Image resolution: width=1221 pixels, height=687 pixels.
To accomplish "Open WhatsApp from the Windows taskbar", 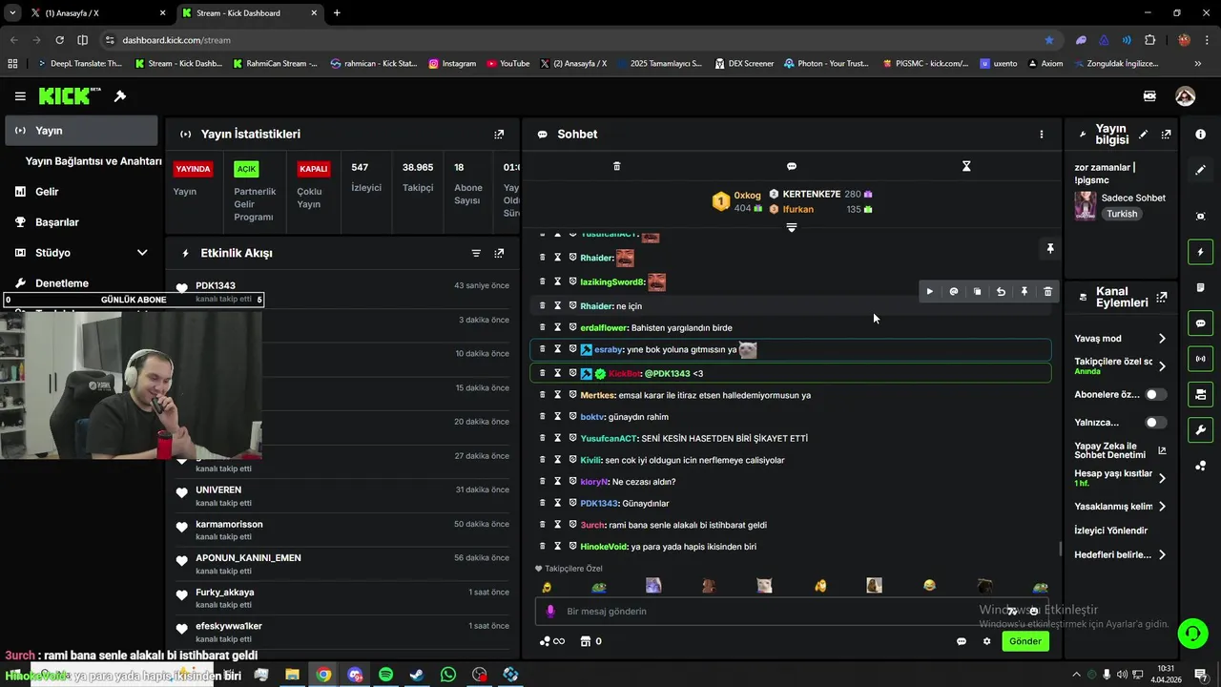I will tap(448, 675).
